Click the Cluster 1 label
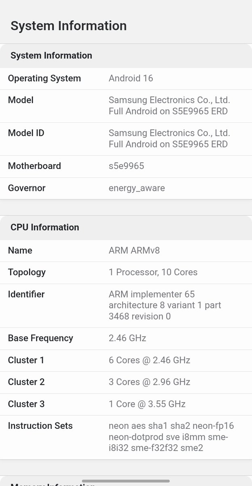Screen dimensions: 252x486 (26, 360)
